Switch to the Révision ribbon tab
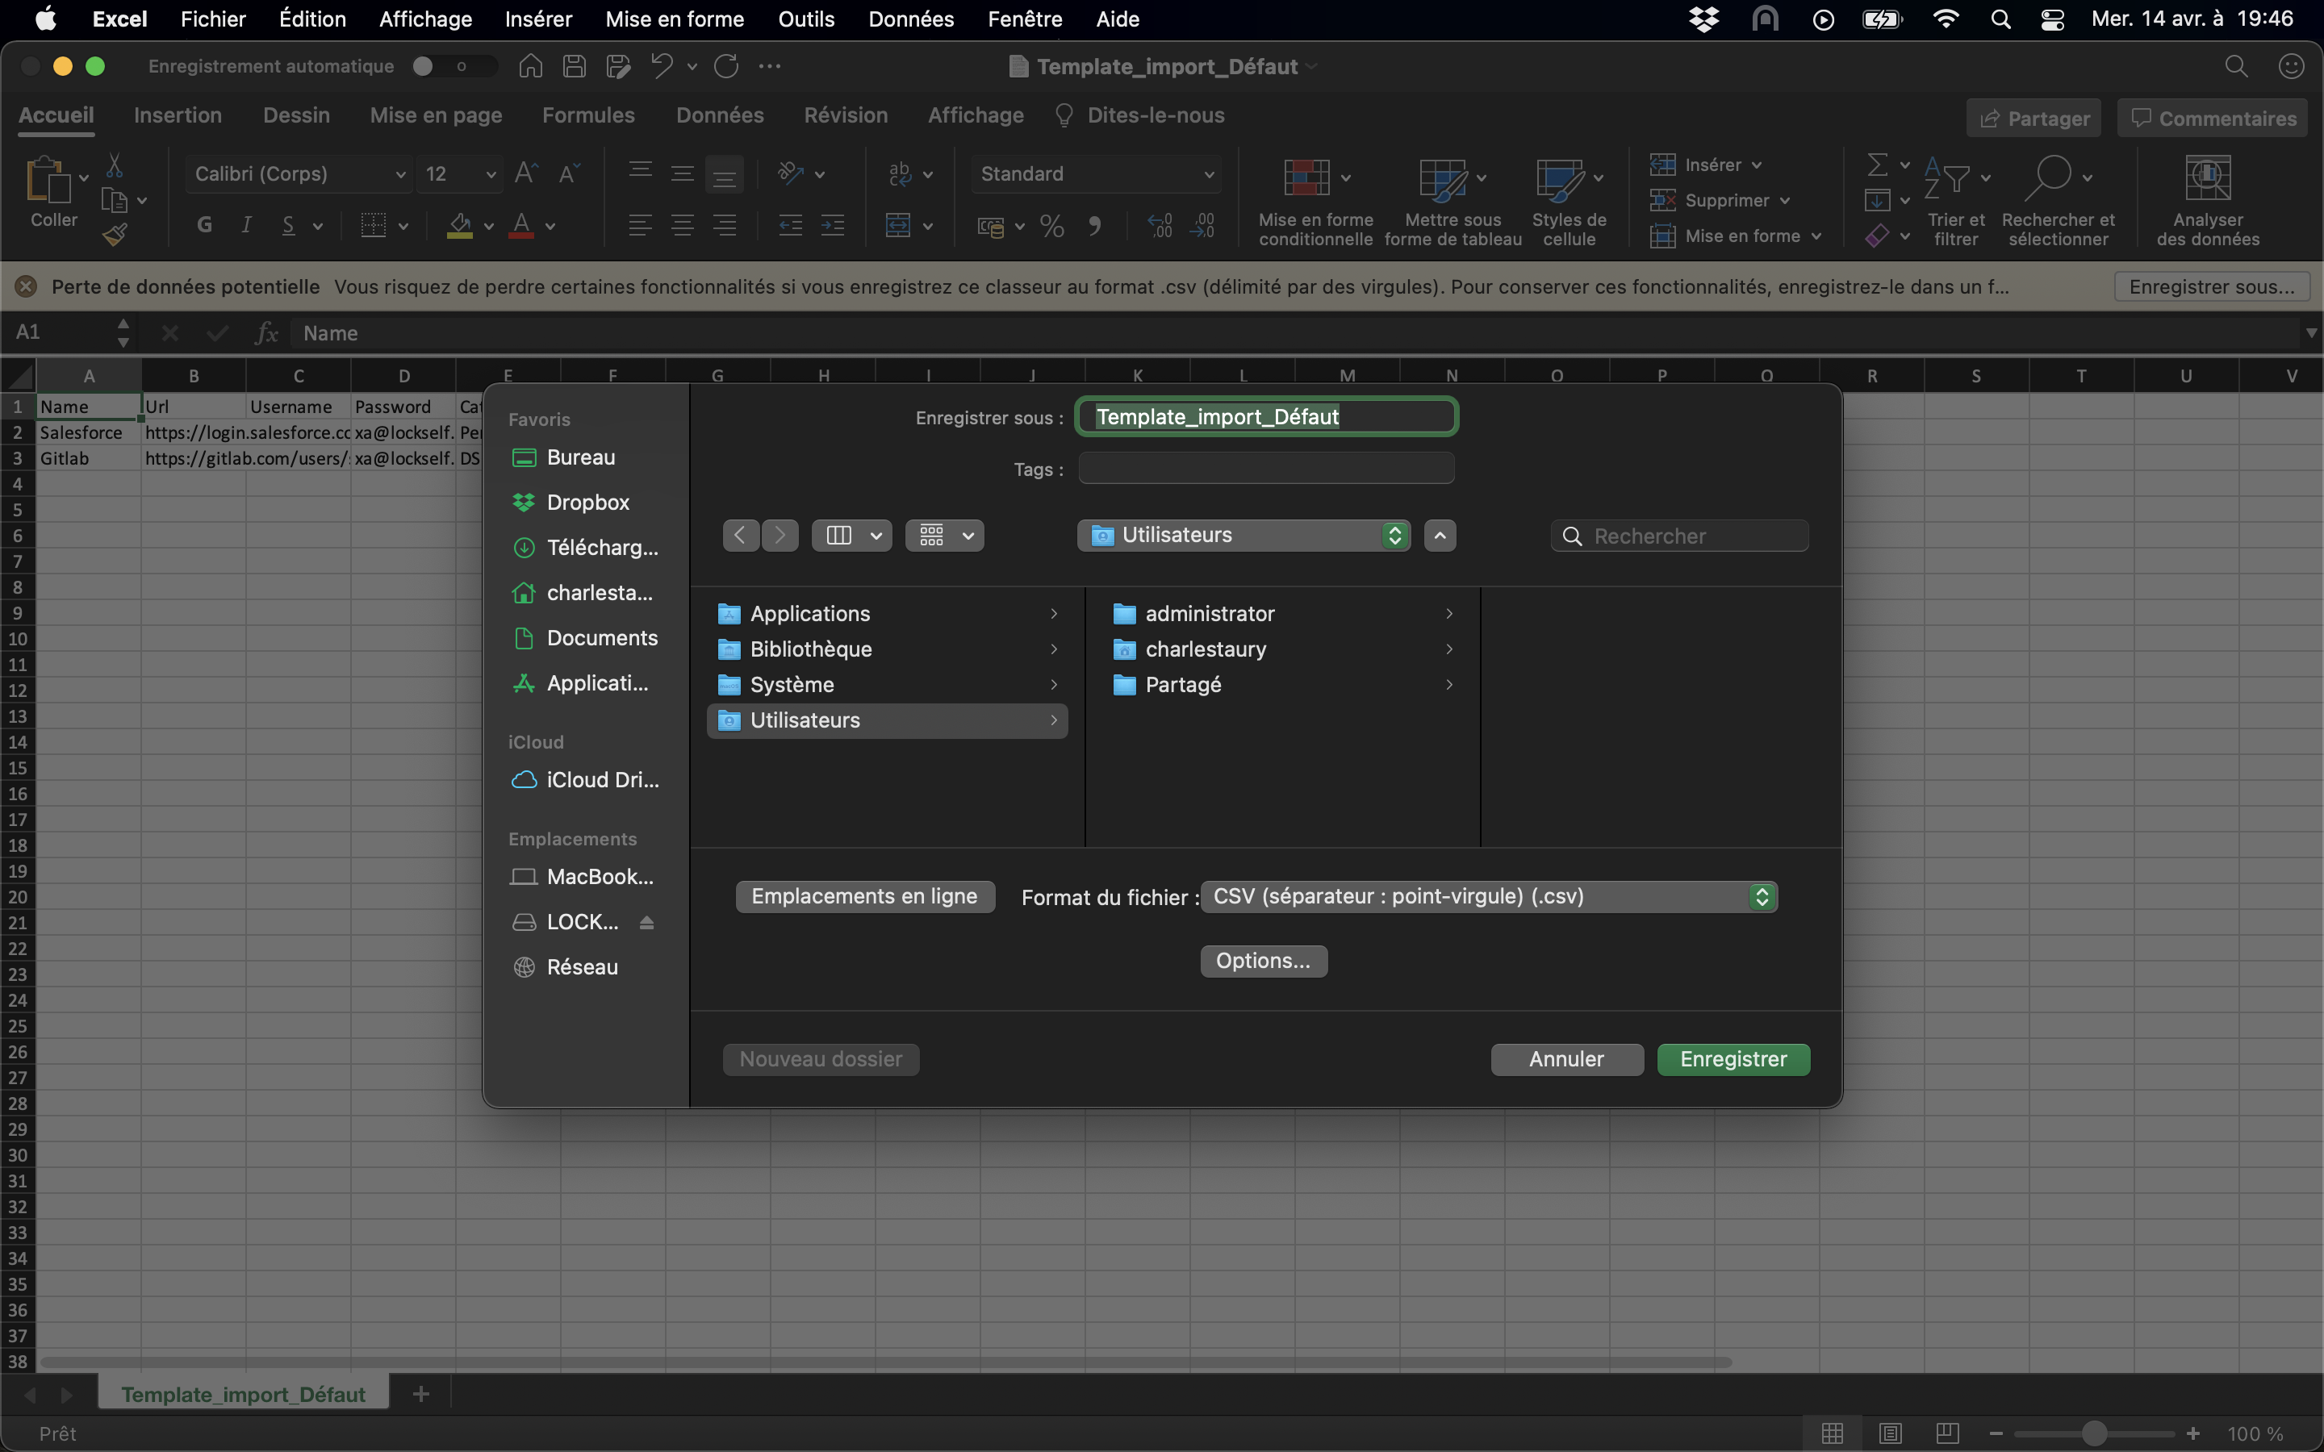This screenshot has width=2324, height=1452. (x=845, y=115)
